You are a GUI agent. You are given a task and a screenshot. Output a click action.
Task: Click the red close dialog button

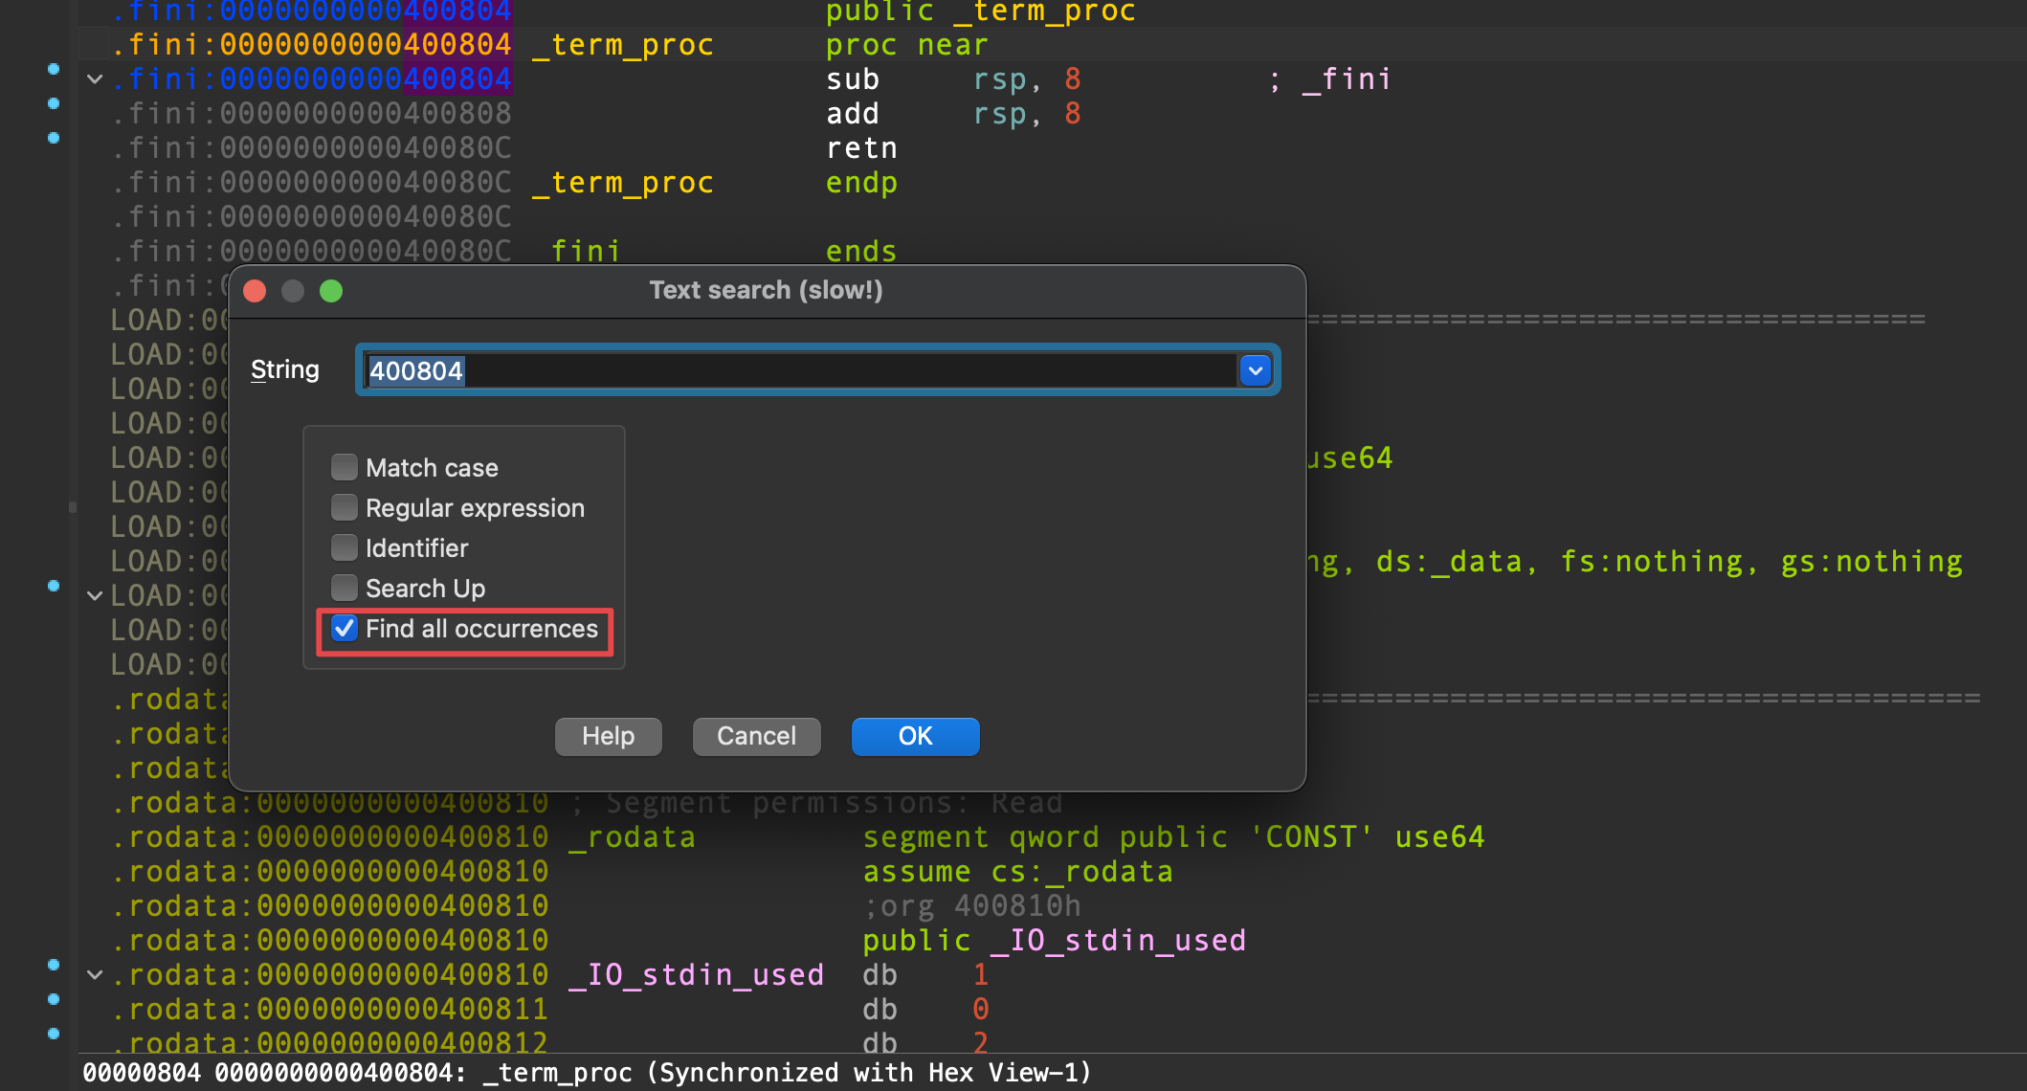coord(255,291)
